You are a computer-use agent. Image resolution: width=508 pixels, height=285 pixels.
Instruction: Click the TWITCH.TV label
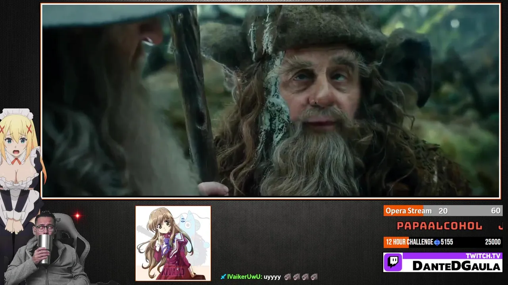coord(483,256)
